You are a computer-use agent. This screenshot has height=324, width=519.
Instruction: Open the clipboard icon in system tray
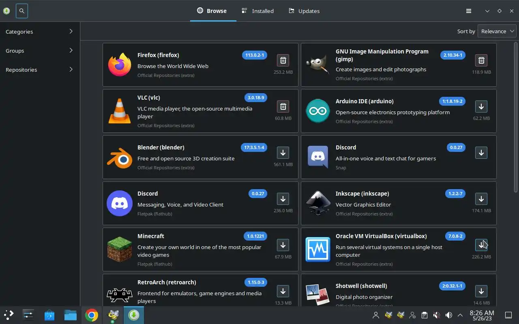coord(424,315)
